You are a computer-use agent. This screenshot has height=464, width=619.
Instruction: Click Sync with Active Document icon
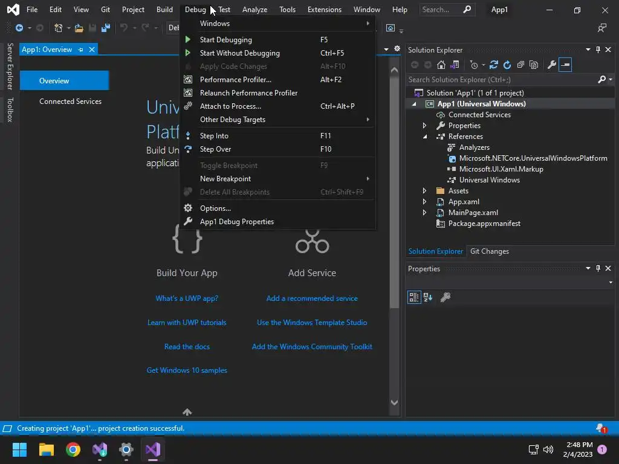coord(493,65)
